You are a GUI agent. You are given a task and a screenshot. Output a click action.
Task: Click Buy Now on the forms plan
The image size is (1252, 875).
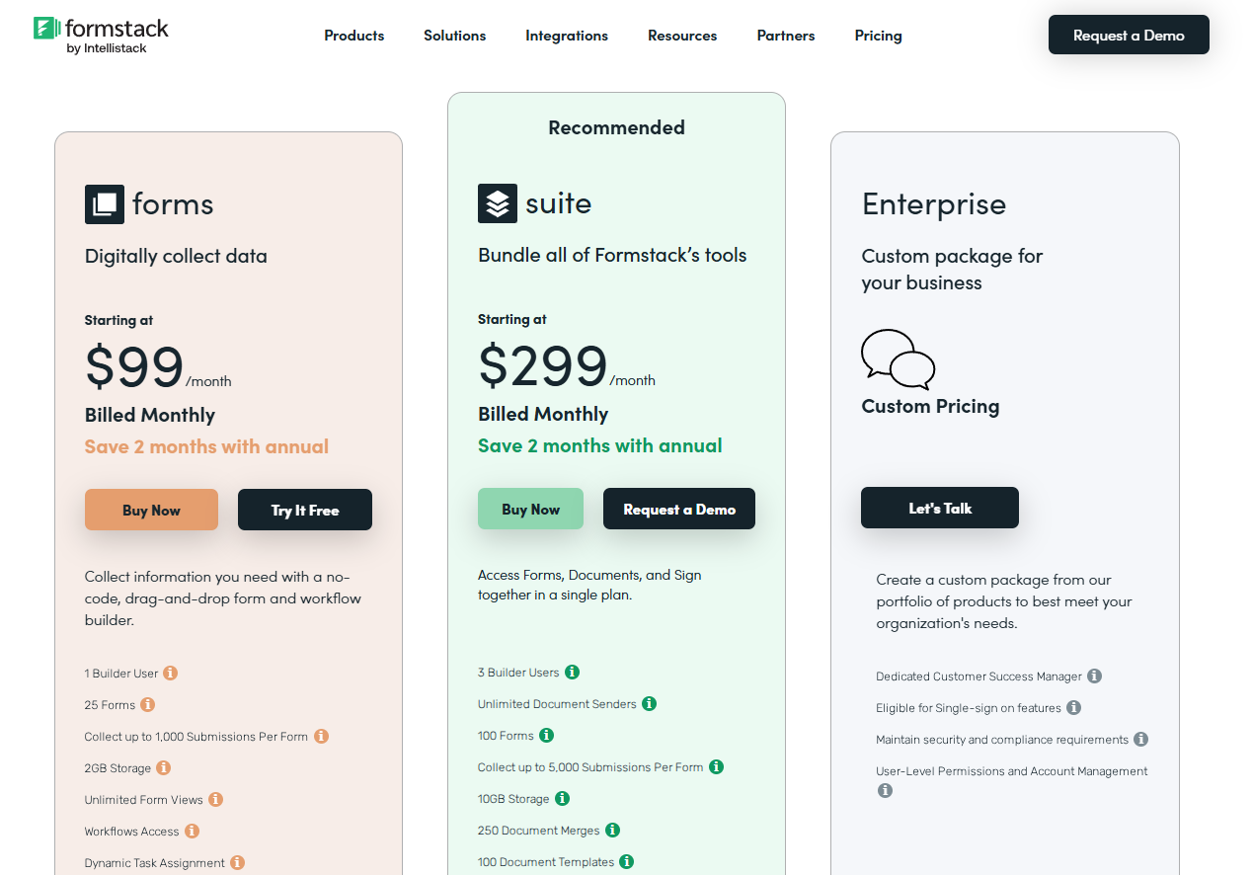[x=151, y=509]
